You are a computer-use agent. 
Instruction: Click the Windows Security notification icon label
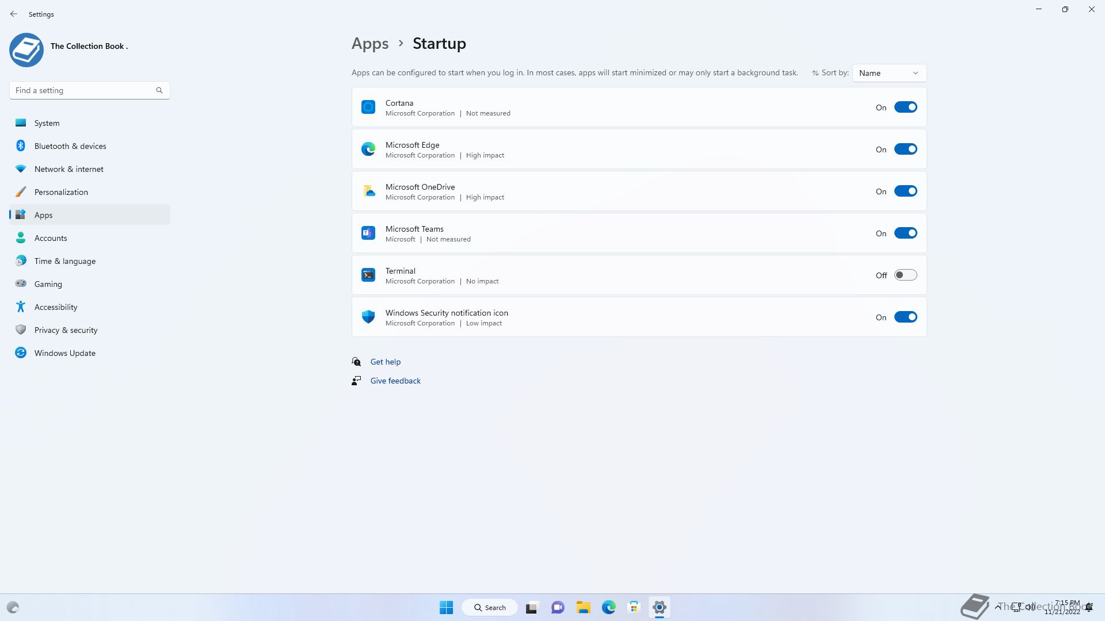[447, 313]
